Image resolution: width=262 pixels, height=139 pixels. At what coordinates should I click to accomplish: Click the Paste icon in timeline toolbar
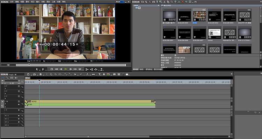click(56, 74)
